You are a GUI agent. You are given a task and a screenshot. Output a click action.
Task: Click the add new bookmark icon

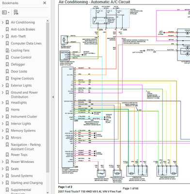(16, 12)
